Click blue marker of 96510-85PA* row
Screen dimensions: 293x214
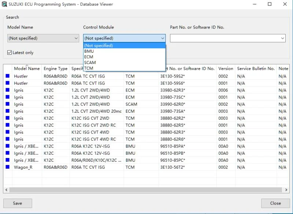pos(7,146)
